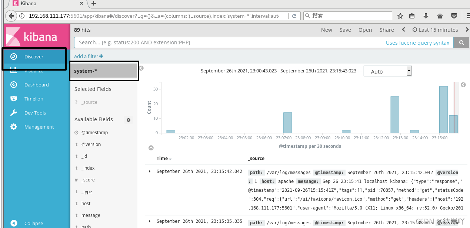Select the _id field

(84, 156)
